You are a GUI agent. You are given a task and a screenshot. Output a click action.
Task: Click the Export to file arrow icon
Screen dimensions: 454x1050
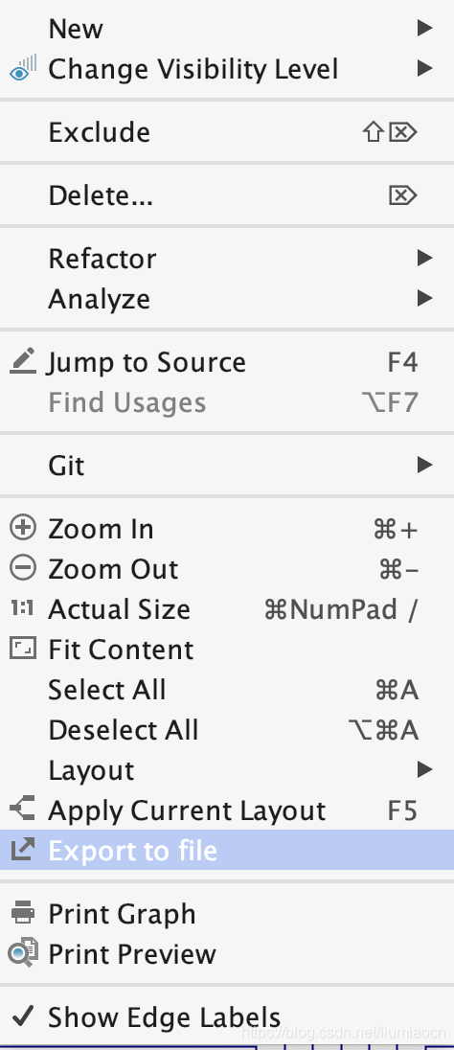tap(23, 850)
